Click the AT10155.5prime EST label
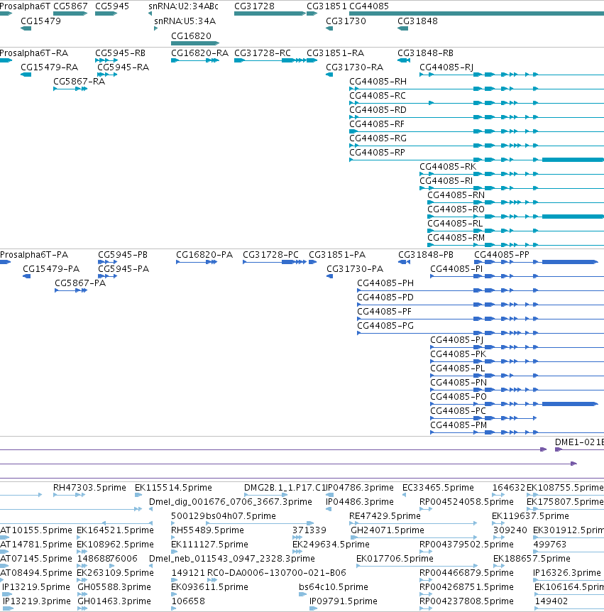Viewport: 604px width, 612px height. [36, 530]
